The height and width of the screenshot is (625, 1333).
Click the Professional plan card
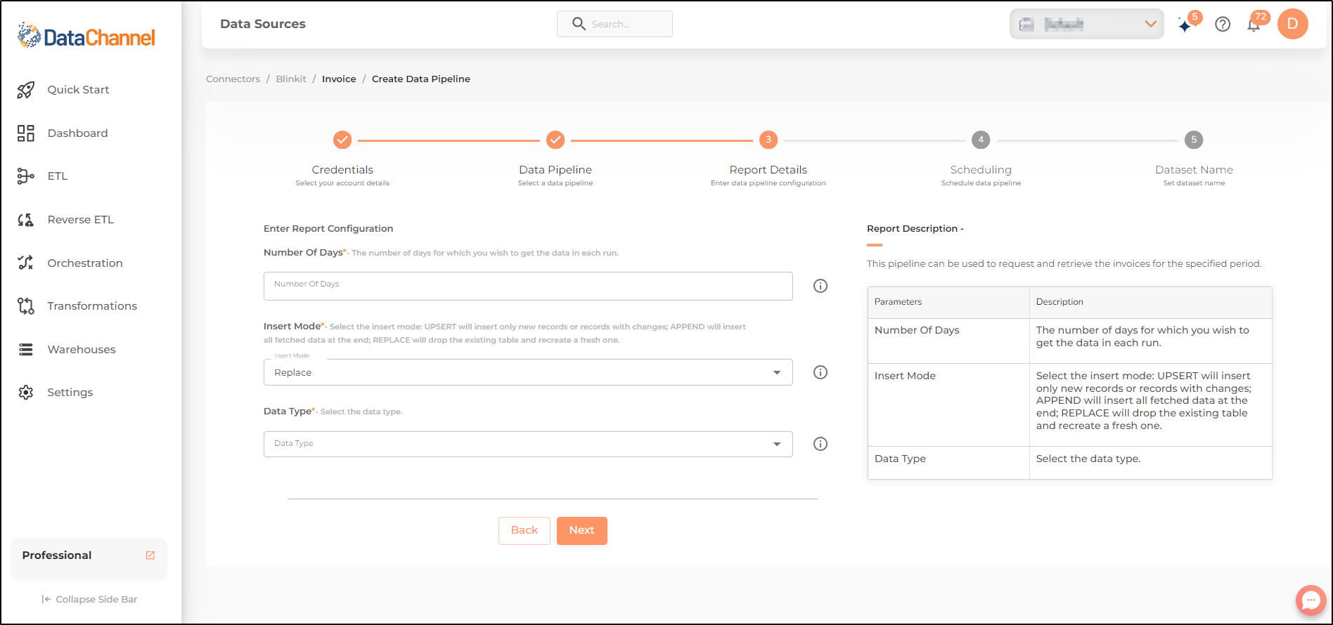tap(89, 559)
